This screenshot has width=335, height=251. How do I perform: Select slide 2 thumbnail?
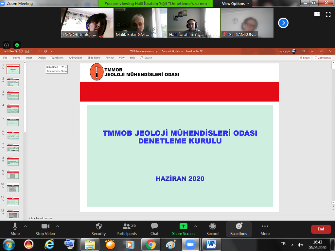click(x=13, y=82)
